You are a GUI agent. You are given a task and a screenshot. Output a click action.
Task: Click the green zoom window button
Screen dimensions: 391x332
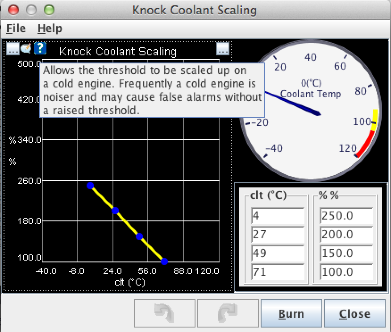point(49,10)
